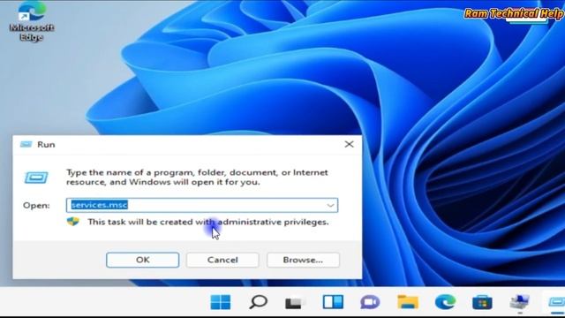
Task: Open Microsoft Edge desktop shortcut
Action: tap(32, 21)
